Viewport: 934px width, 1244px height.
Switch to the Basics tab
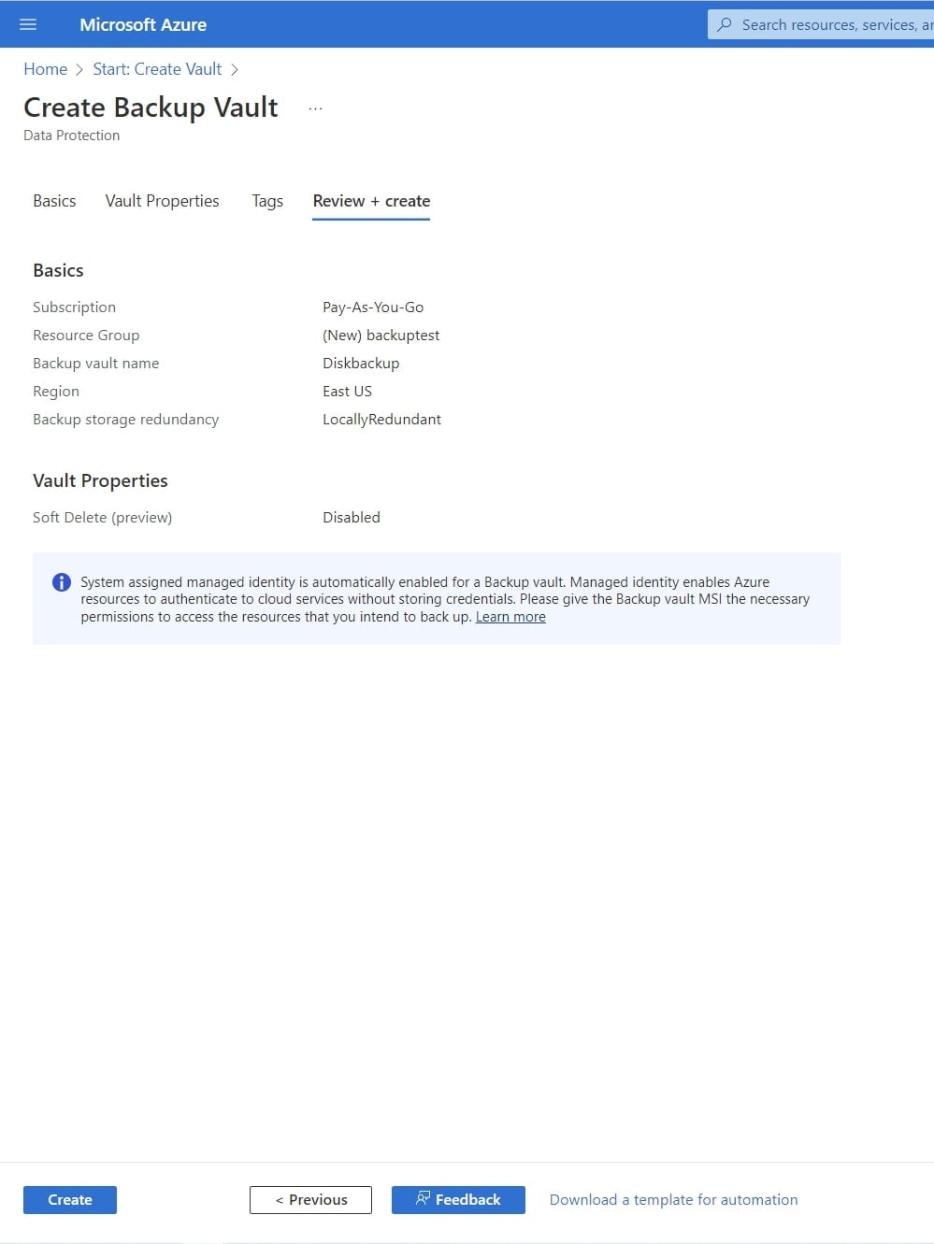point(54,201)
